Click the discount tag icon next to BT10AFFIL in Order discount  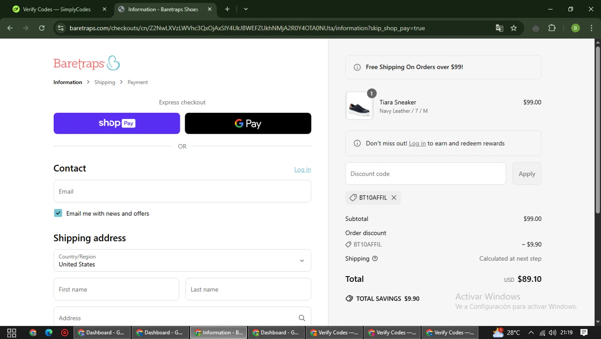tap(348, 245)
